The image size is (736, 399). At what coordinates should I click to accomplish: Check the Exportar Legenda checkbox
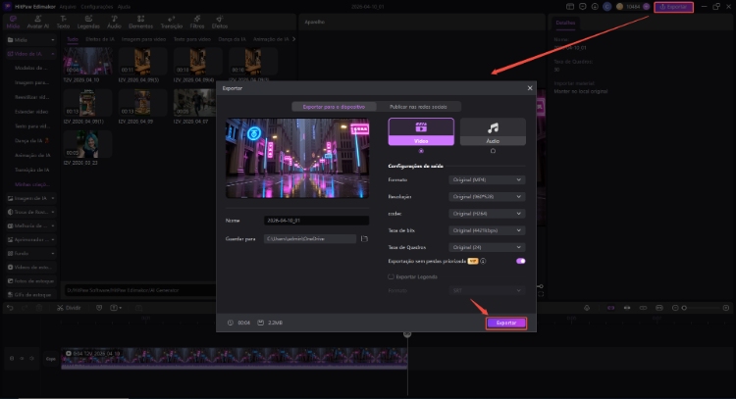(x=391, y=276)
